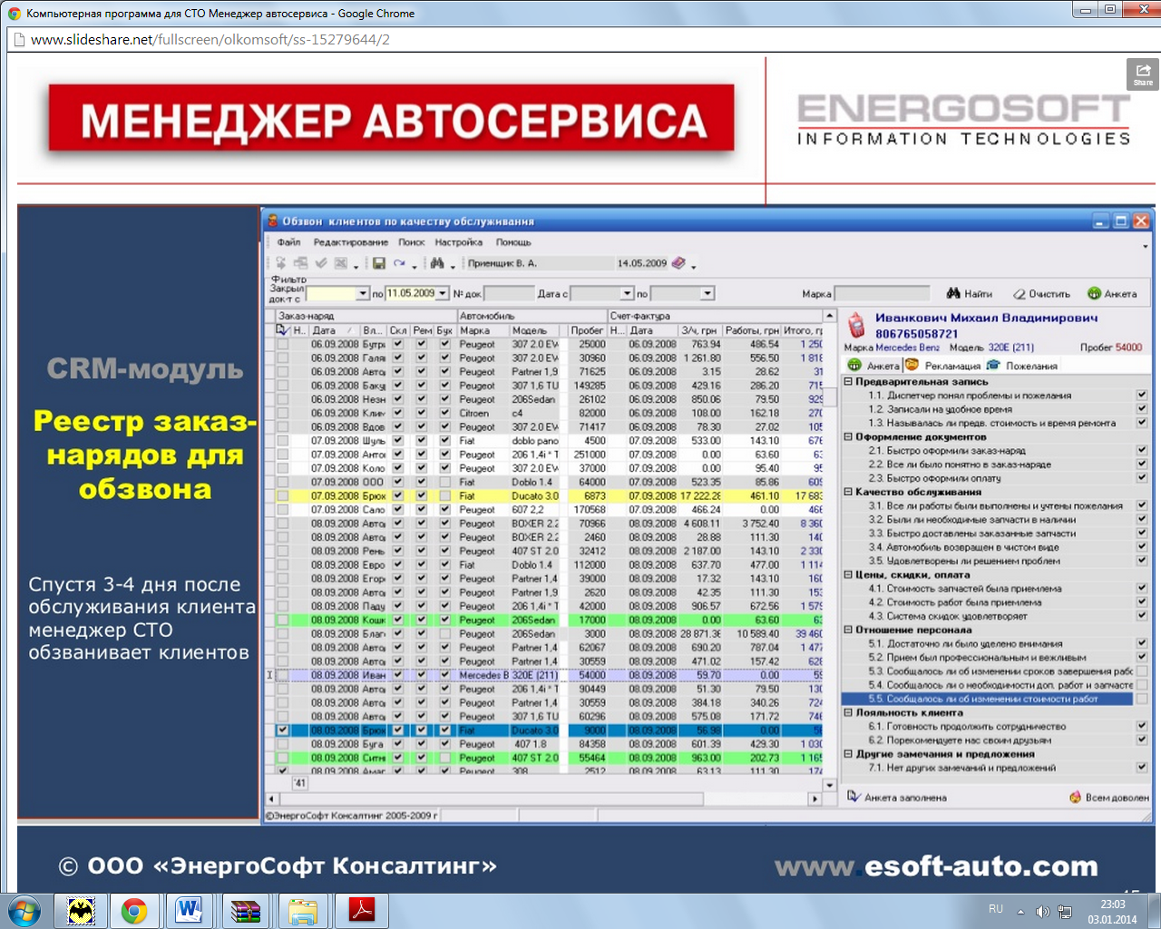Click the first greyed toolbar icon
The width and height of the screenshot is (1161, 929).
click(281, 264)
